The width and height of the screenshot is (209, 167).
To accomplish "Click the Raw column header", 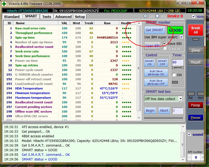I will pos(107,23).
